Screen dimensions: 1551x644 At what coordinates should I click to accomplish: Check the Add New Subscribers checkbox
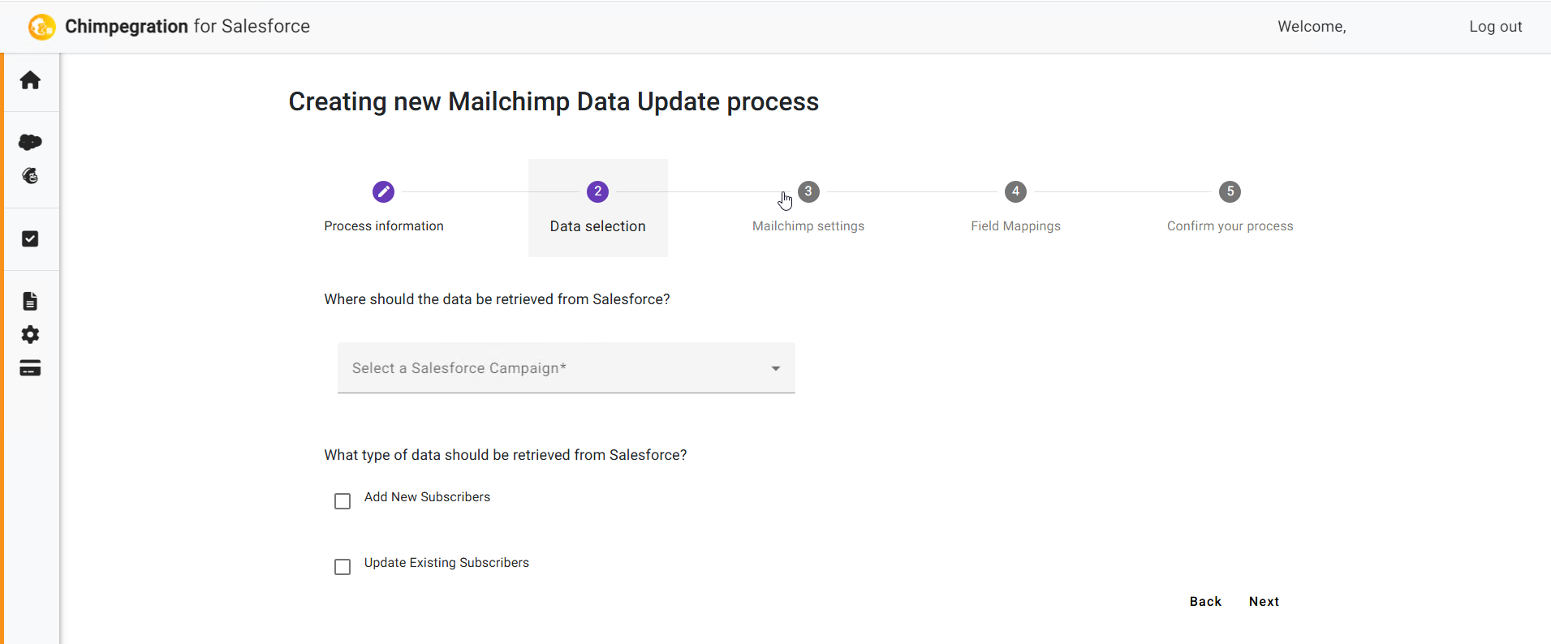[x=343, y=501]
